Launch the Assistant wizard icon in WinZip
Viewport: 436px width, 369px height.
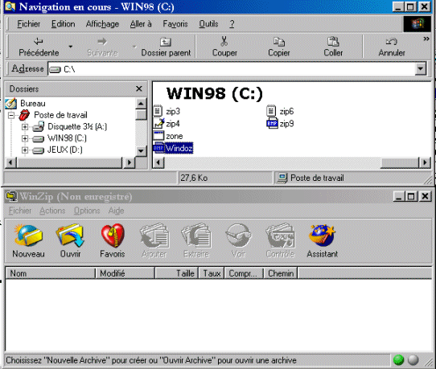pos(322,236)
